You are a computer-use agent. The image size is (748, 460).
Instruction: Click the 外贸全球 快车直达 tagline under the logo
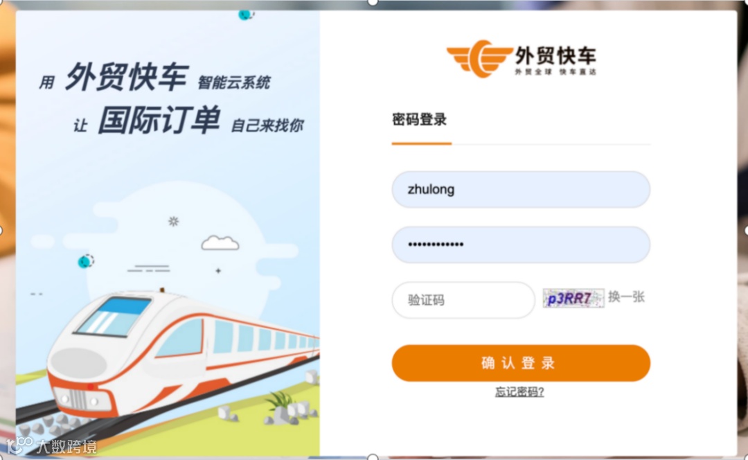tap(555, 71)
